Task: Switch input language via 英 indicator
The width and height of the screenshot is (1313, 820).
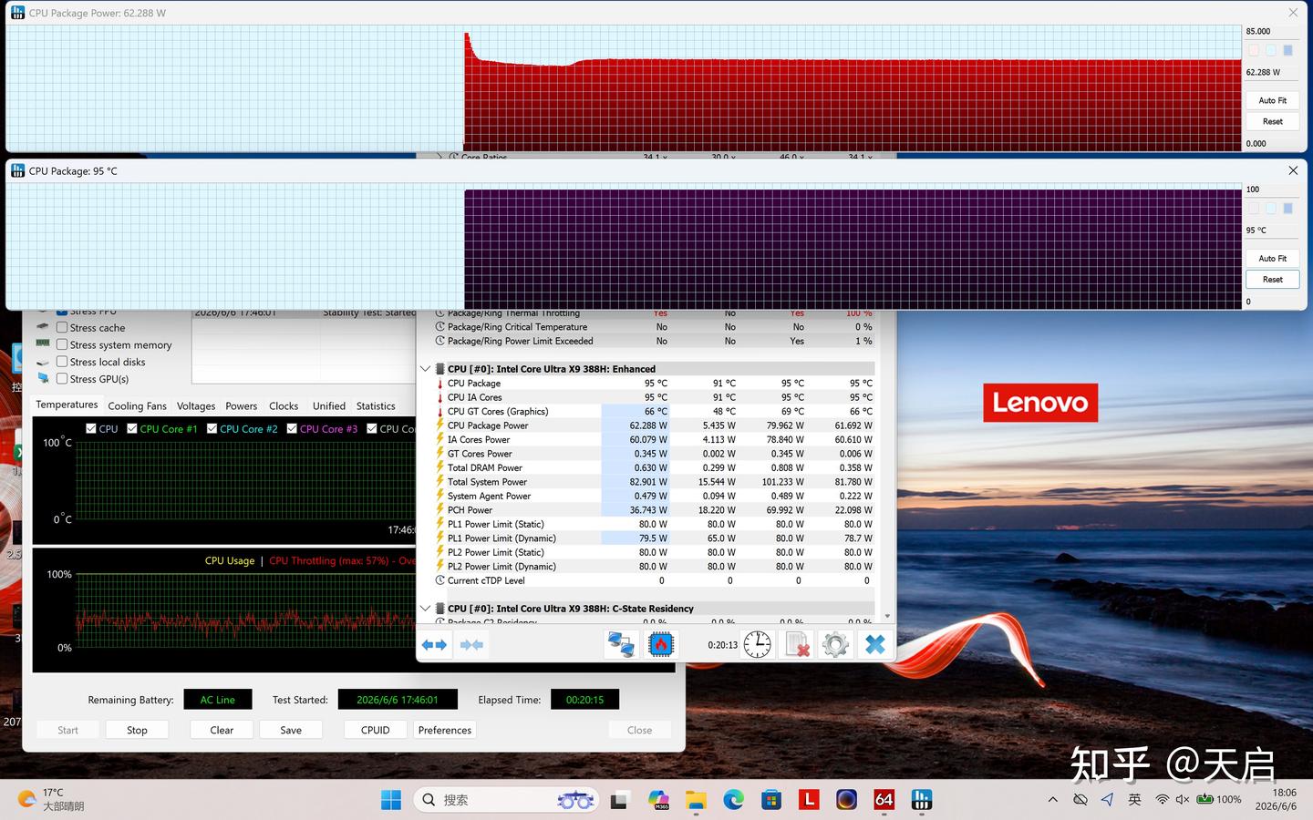Action: coord(1134,800)
